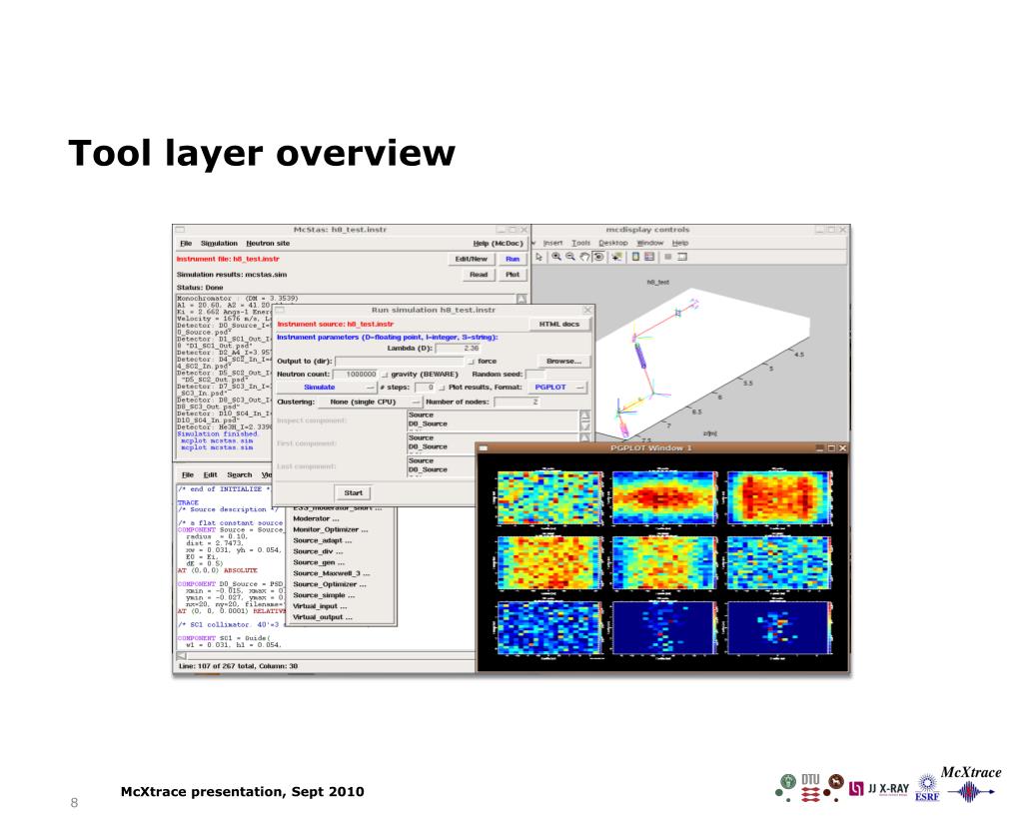Image resolution: width=1023 pixels, height=818 pixels.
Task: Click the Edit/New button
Action: (472, 259)
